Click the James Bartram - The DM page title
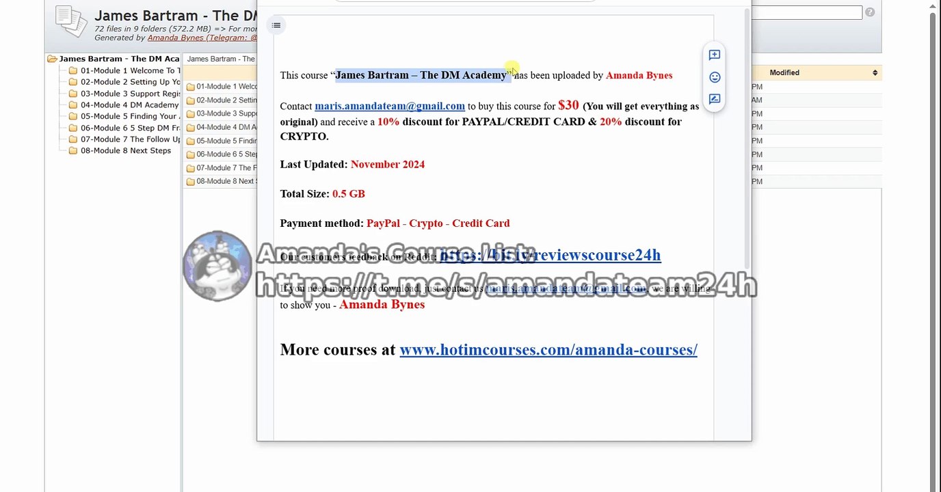Image resolution: width=941 pixels, height=492 pixels. (176, 16)
